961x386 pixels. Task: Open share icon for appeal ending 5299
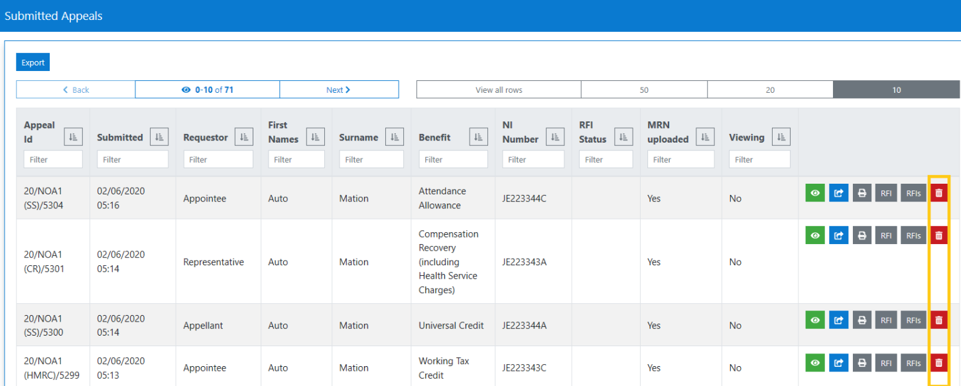click(838, 363)
